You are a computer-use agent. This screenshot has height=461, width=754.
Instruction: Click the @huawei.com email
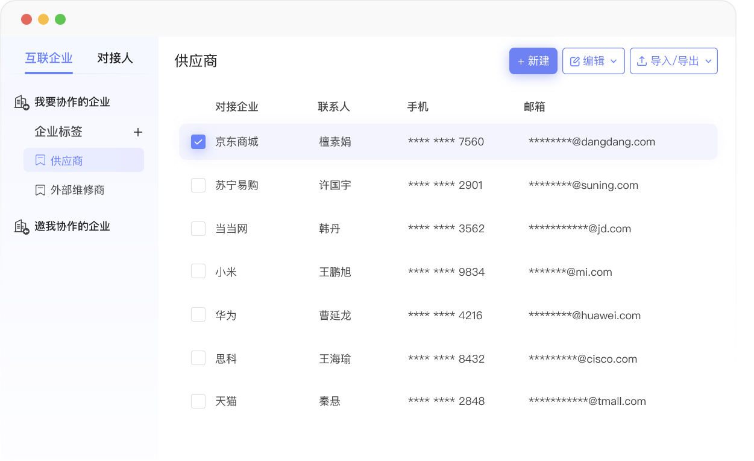point(585,316)
